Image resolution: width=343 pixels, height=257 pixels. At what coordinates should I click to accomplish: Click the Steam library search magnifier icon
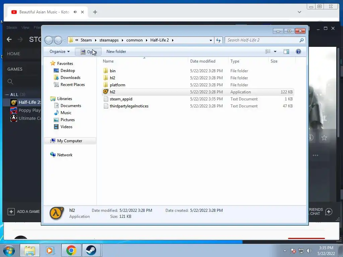[10, 82]
